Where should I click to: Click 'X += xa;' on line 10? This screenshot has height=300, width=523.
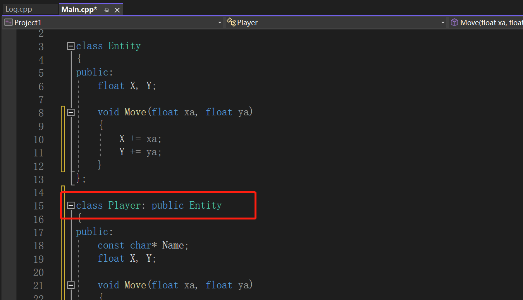(x=140, y=139)
